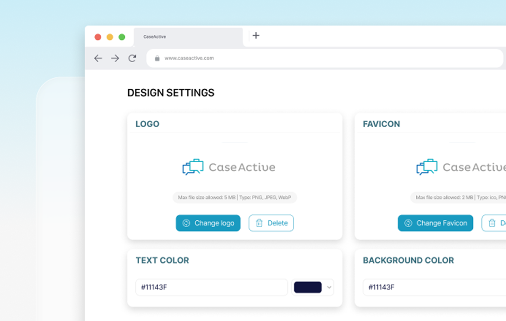The height and width of the screenshot is (321, 506).
Task: Expand the text color dropdown chevron
Action: pyautogui.click(x=329, y=287)
